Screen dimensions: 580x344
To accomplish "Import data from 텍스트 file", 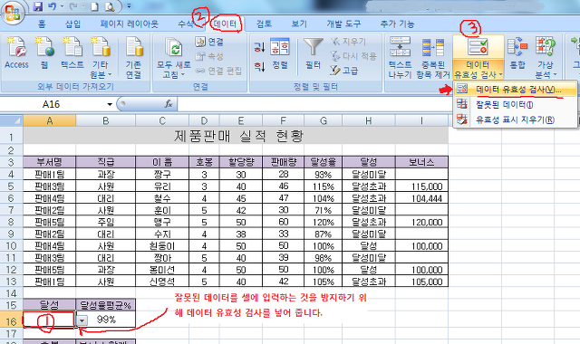I will pos(72,53).
